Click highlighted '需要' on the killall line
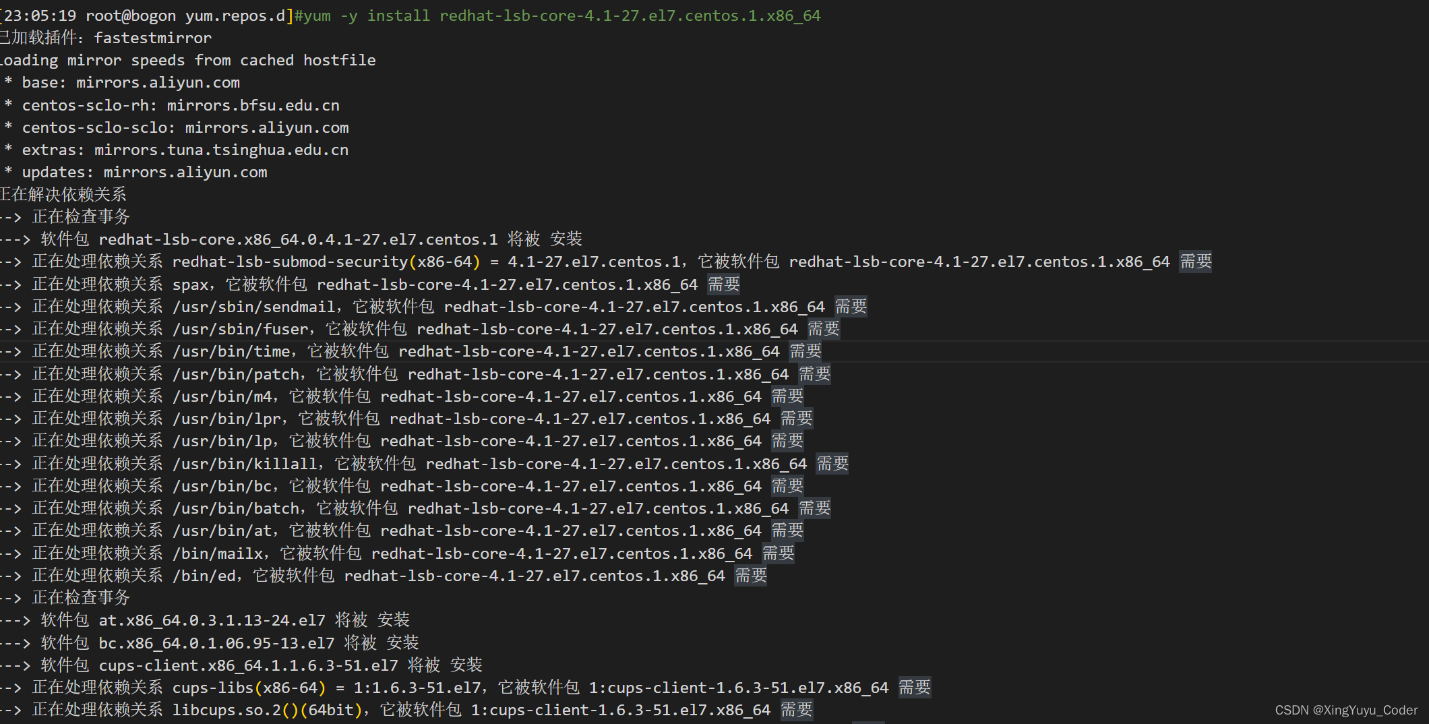The image size is (1429, 724). click(832, 464)
